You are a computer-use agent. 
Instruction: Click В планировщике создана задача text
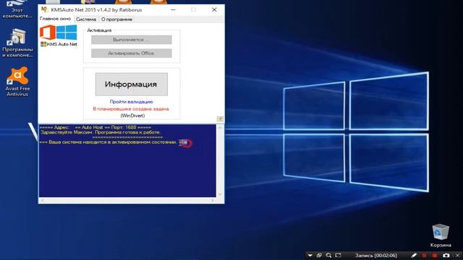(x=131, y=109)
